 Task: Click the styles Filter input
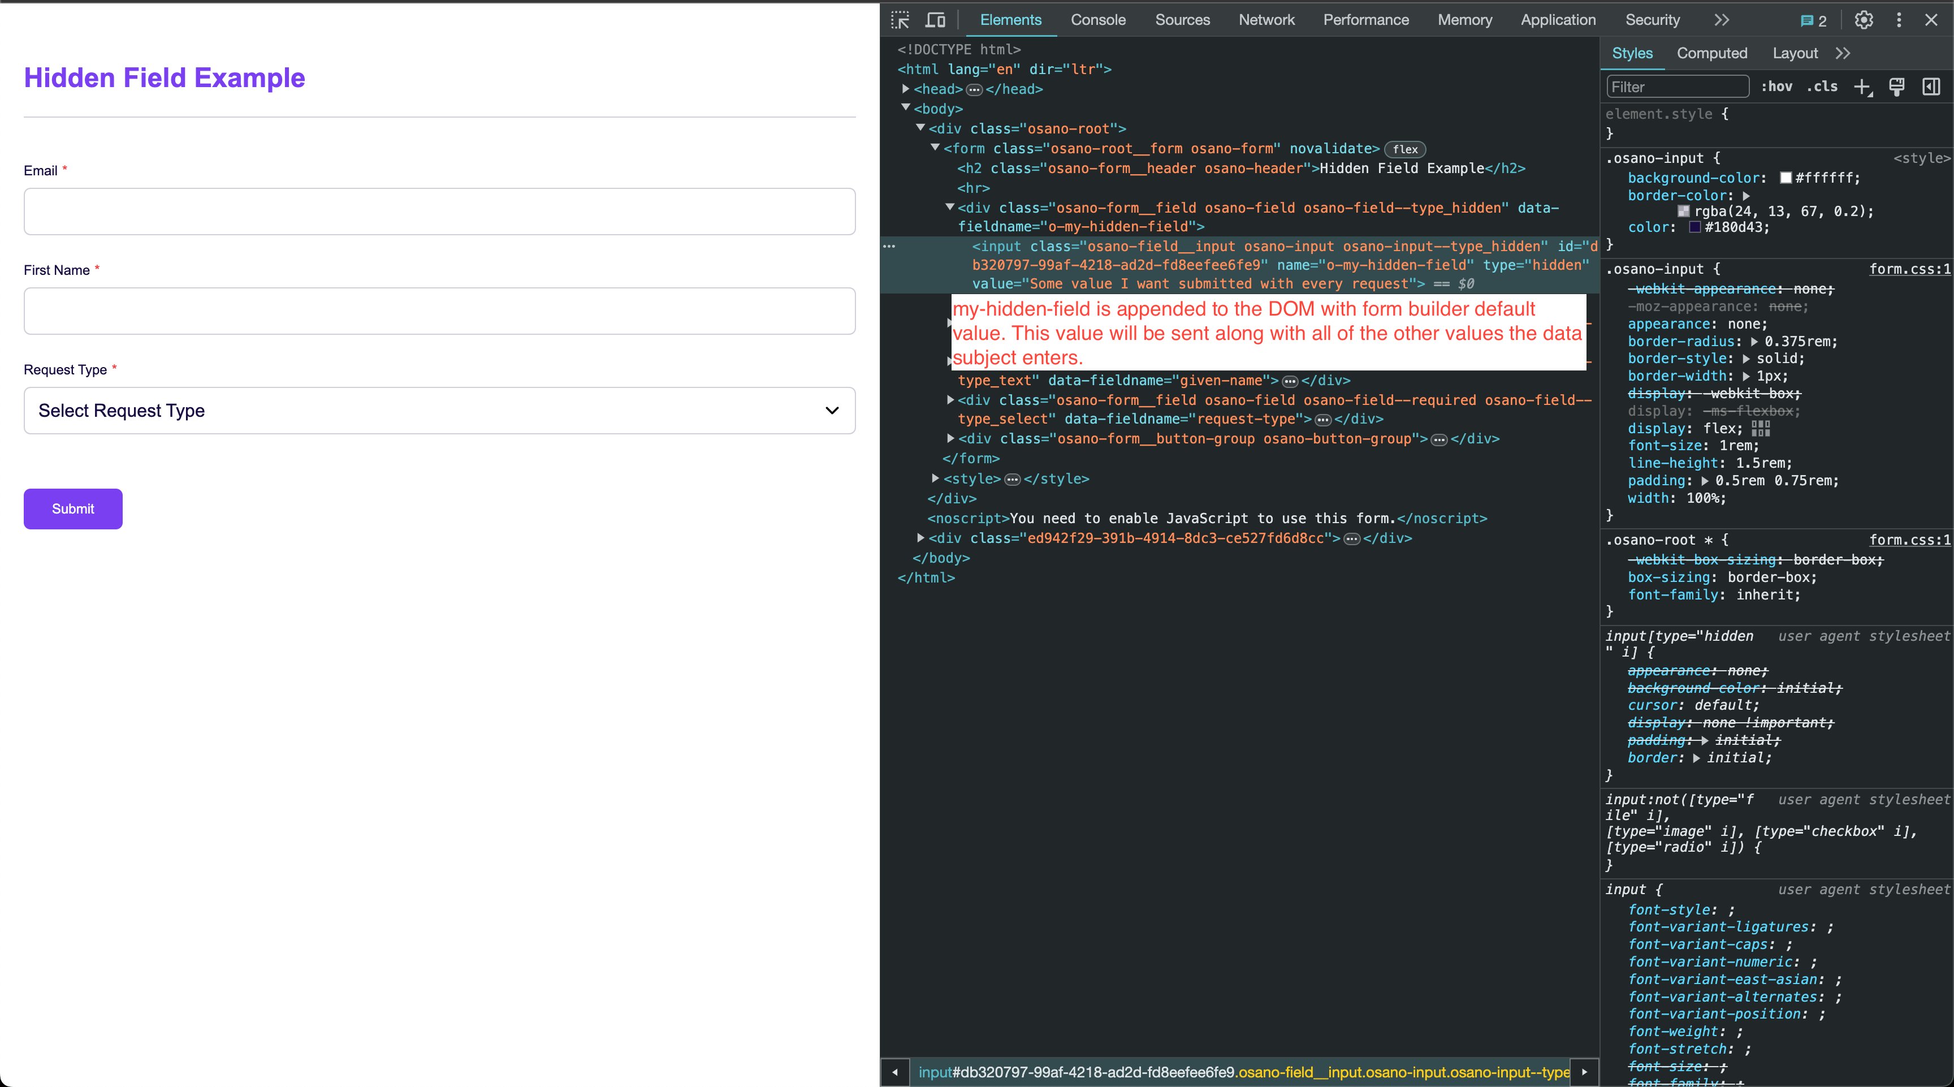1677,87
